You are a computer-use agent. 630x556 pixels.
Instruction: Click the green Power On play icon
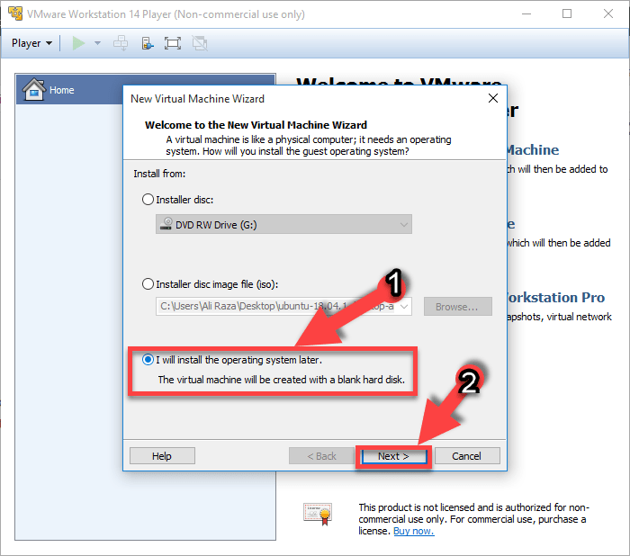pyautogui.click(x=78, y=43)
